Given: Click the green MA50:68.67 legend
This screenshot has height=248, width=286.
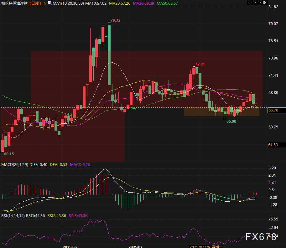Looking at the screenshot, I should pyautogui.click(x=167, y=3).
